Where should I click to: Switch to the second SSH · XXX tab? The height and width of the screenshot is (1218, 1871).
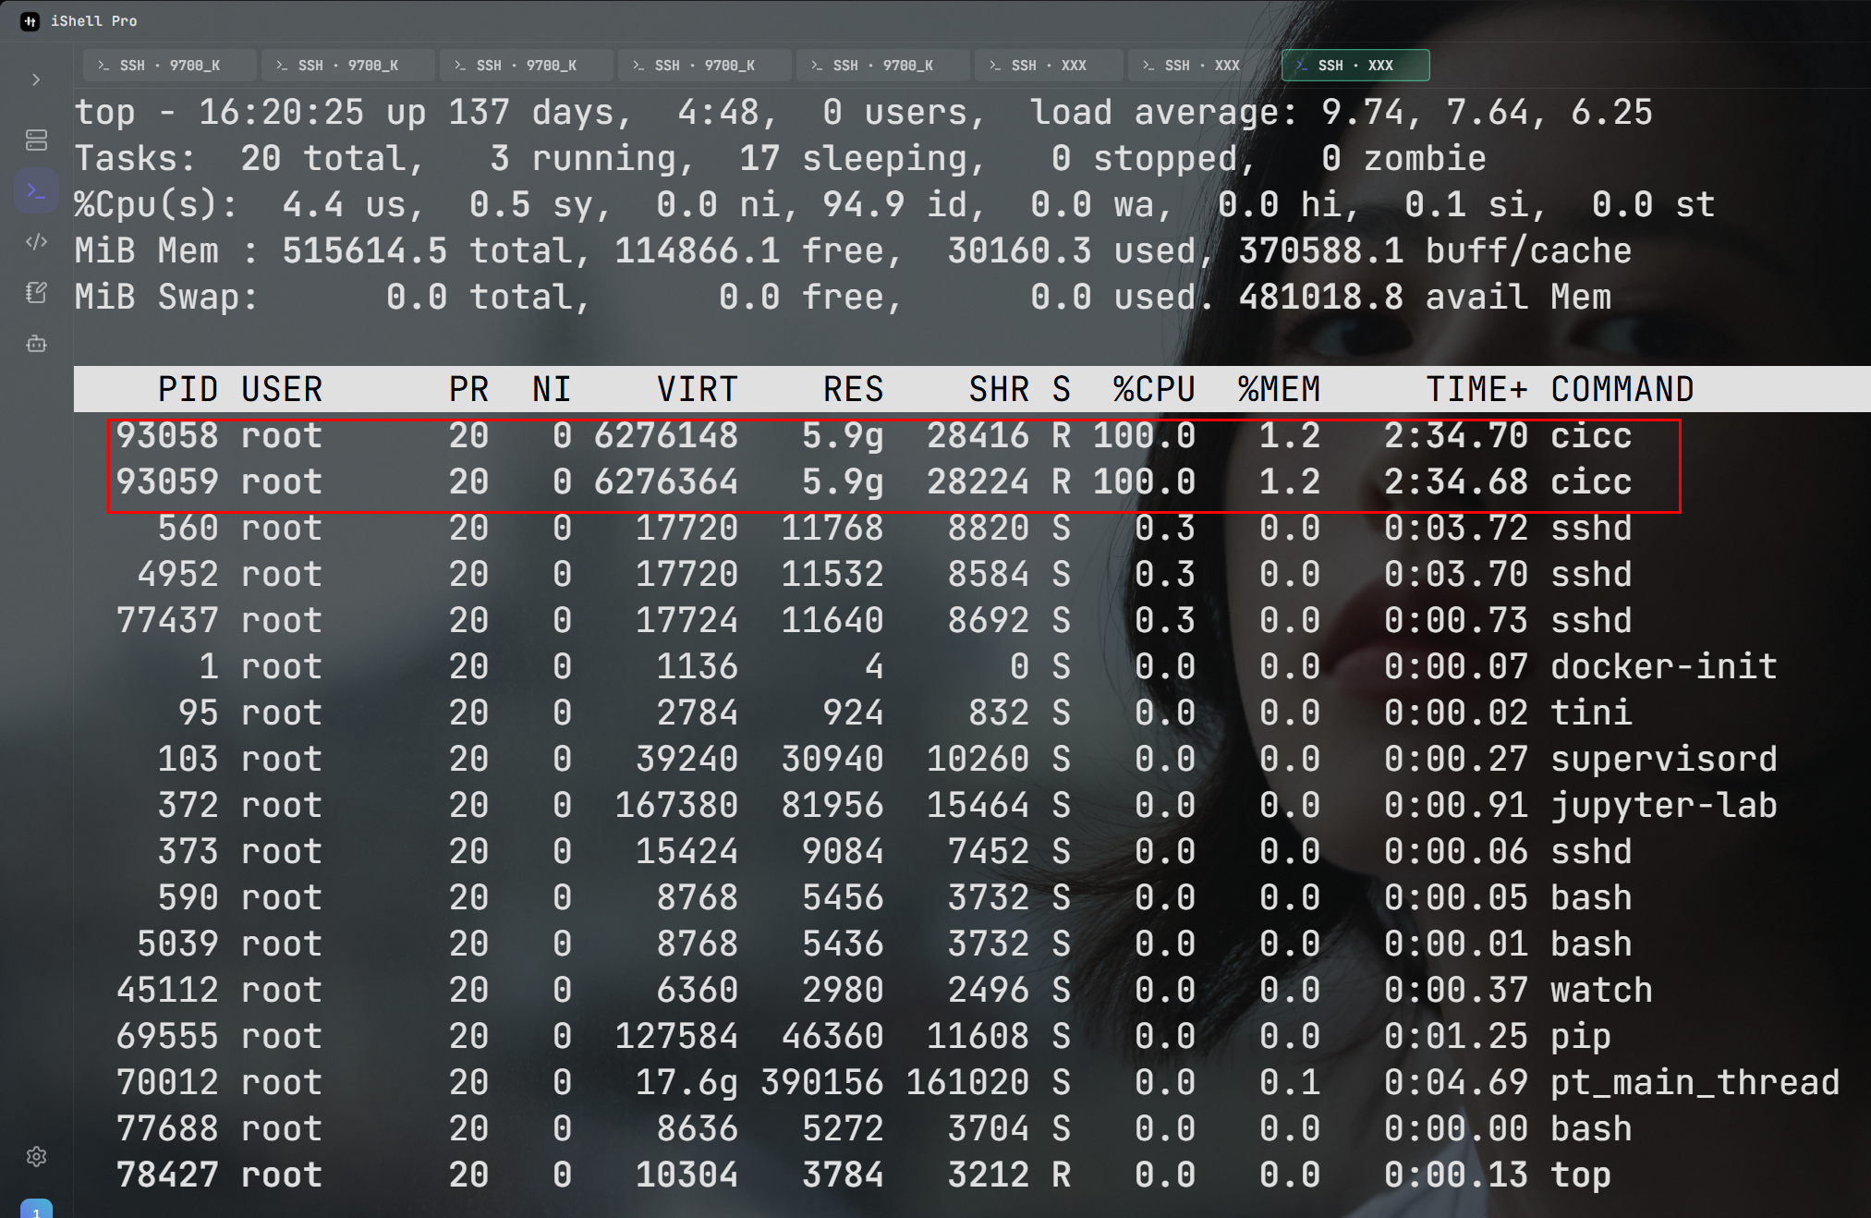pyautogui.click(x=1202, y=66)
